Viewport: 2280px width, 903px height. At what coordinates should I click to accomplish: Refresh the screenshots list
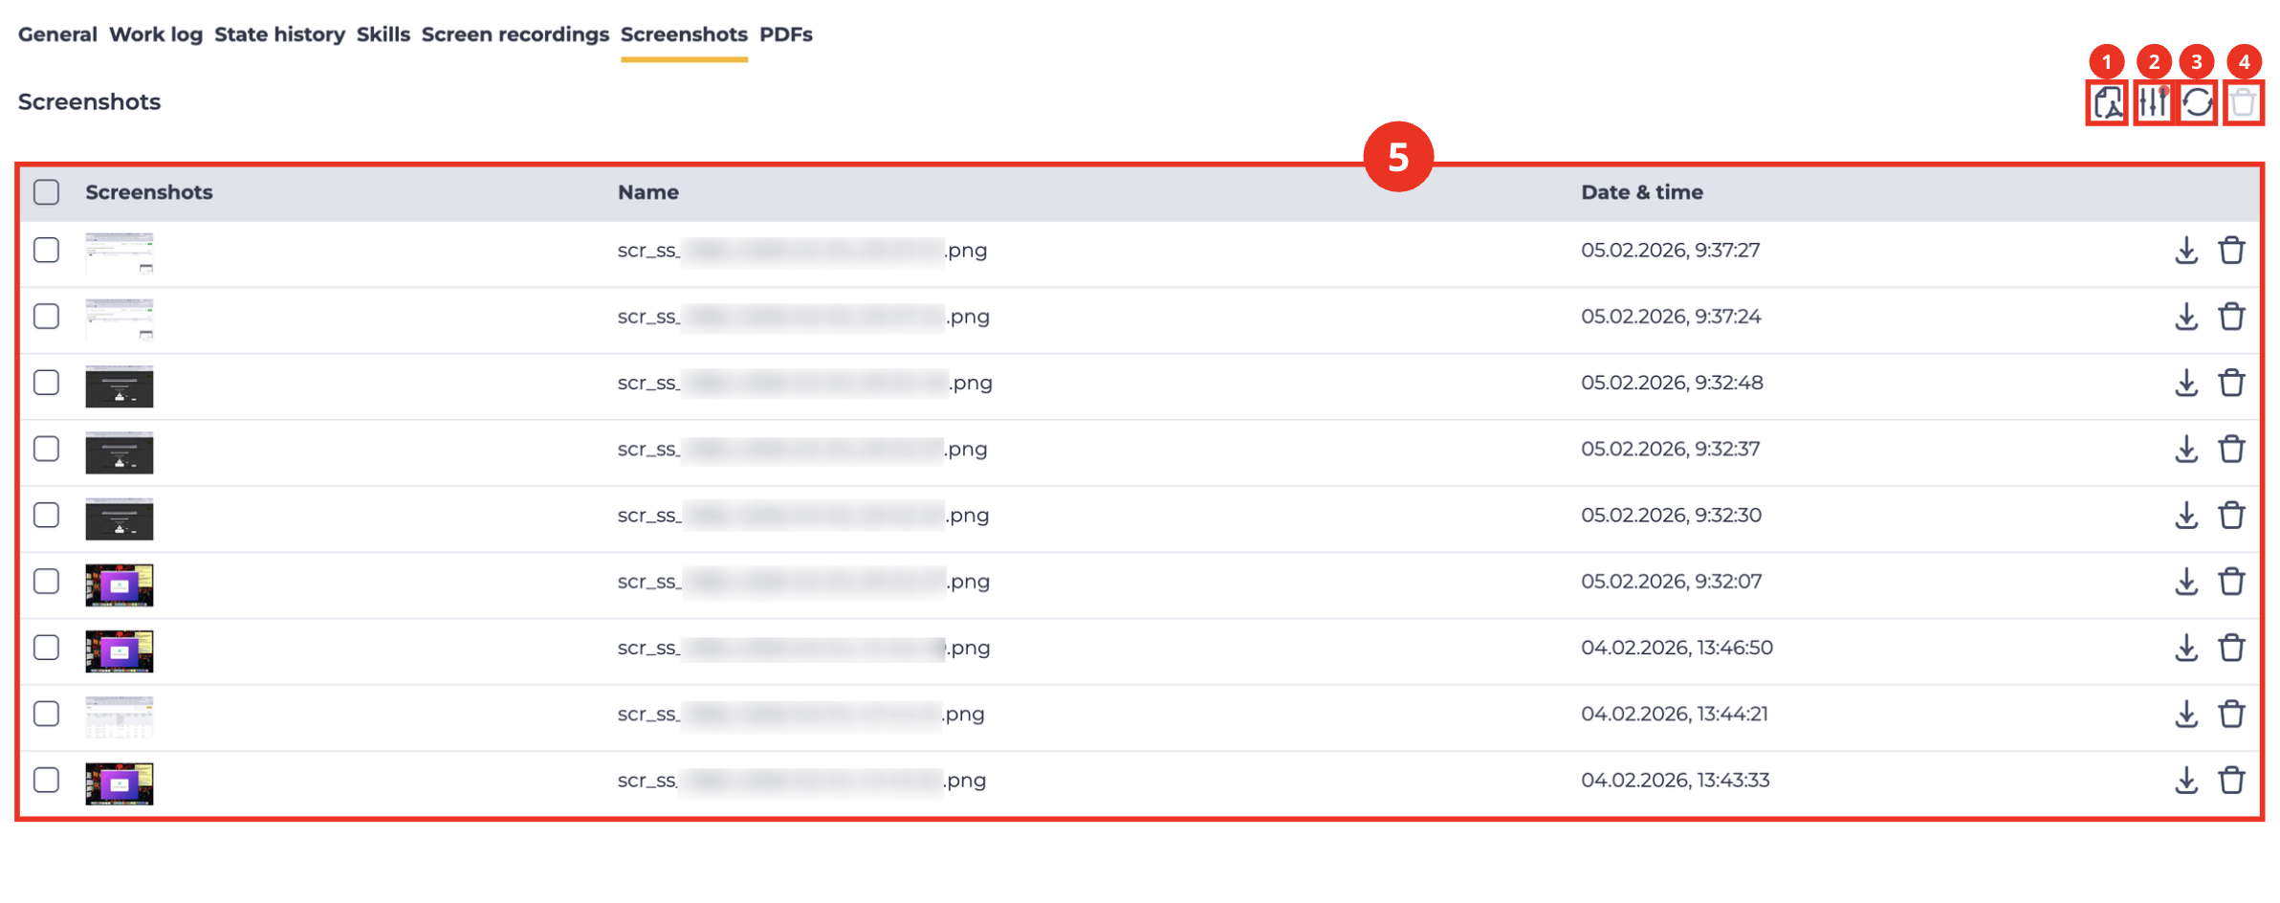click(2198, 102)
